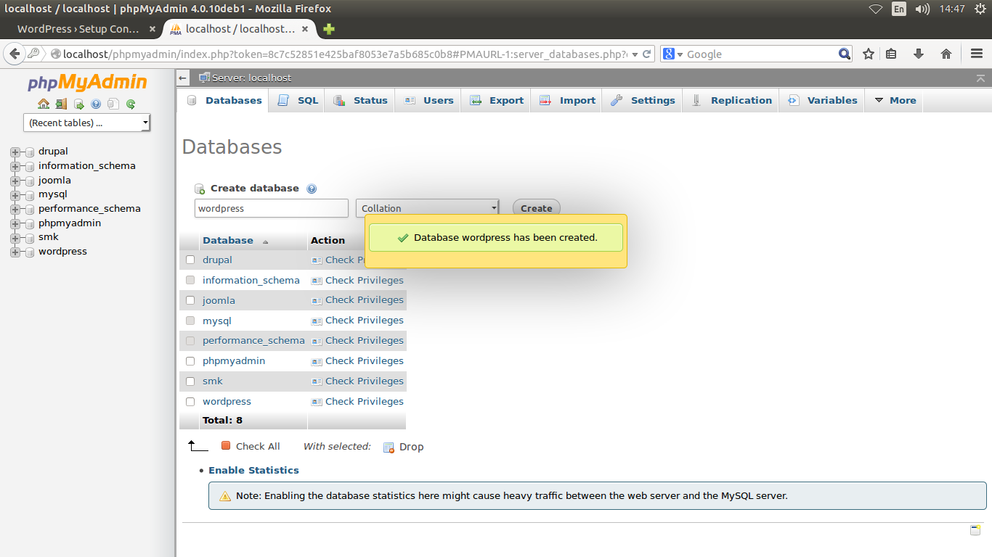Screen dimensions: 992x557
Task: Open the Variables tab
Action: tap(823, 100)
